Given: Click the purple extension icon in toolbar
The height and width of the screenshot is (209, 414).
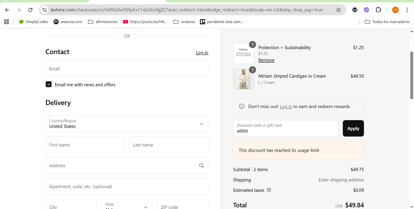Looking at the screenshot, I should tap(367, 10).
